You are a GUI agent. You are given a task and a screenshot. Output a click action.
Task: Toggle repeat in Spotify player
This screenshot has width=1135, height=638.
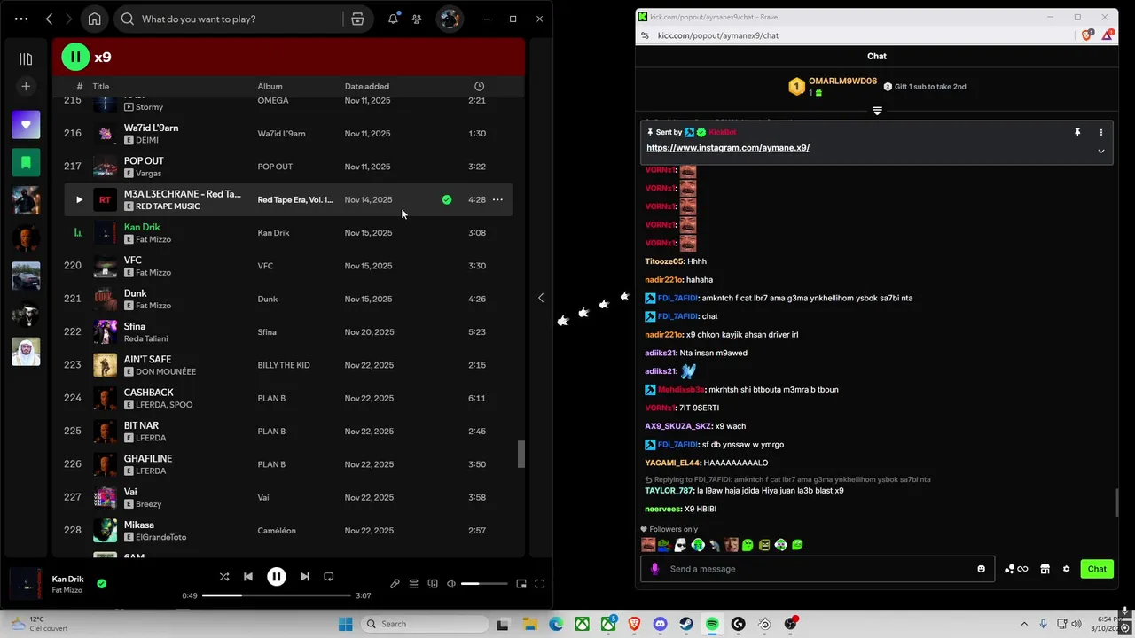click(x=328, y=577)
